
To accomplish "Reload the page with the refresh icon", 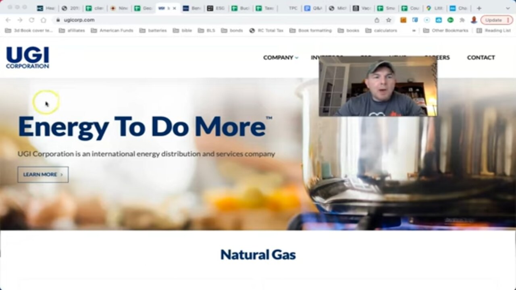I will point(31,20).
